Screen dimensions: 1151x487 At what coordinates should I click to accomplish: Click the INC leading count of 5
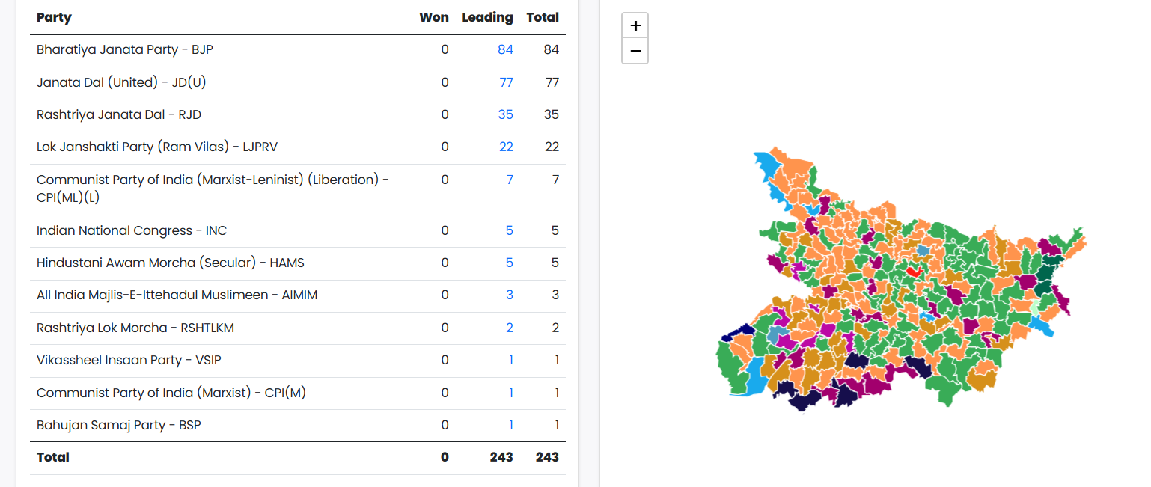tap(510, 230)
